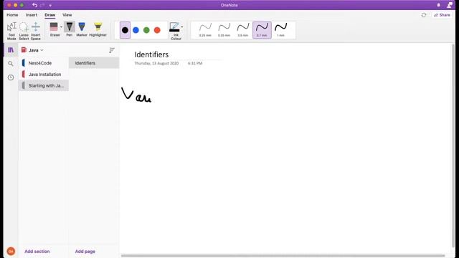The width and height of the screenshot is (459, 258).
Task: Click the page sort order icon
Action: [112, 50]
